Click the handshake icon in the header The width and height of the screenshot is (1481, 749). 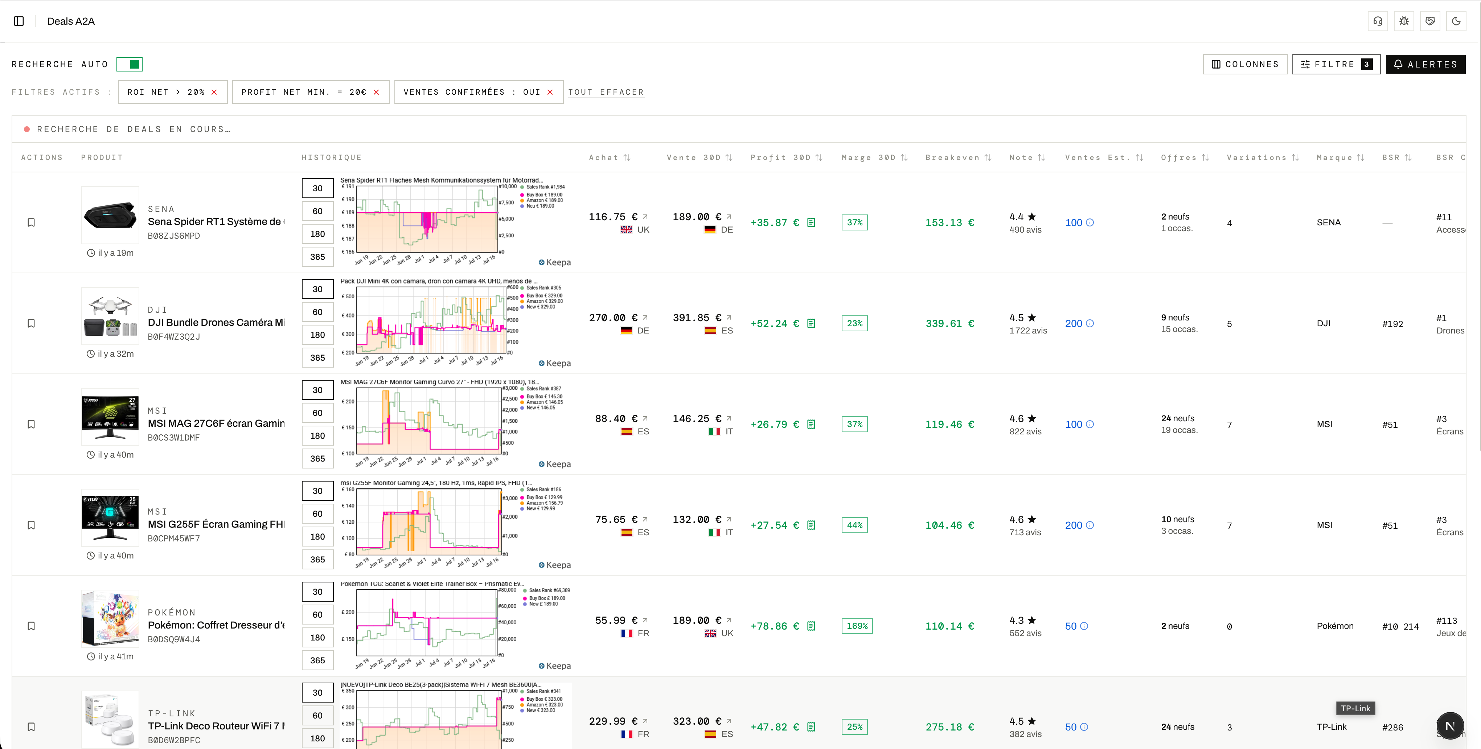click(1431, 21)
